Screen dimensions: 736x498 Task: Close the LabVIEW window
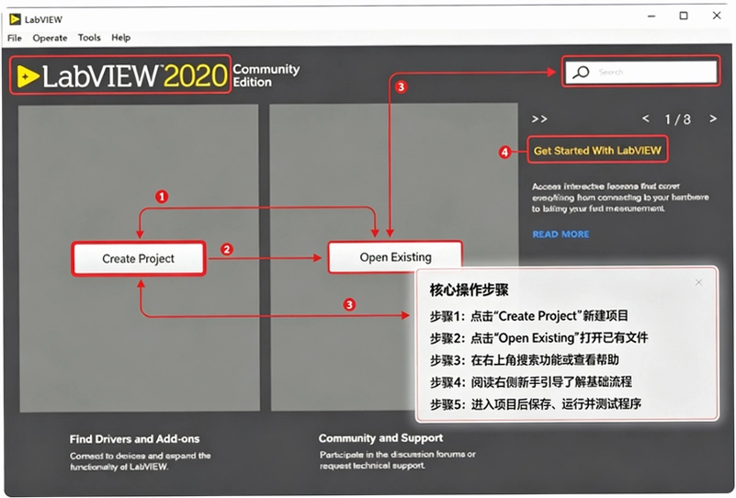tap(717, 16)
